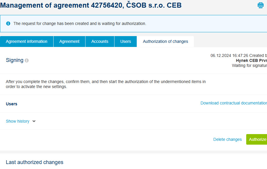Viewport: 267px width, 169px height.
Task: Click the Signing section heading
Action: click(x=15, y=60)
